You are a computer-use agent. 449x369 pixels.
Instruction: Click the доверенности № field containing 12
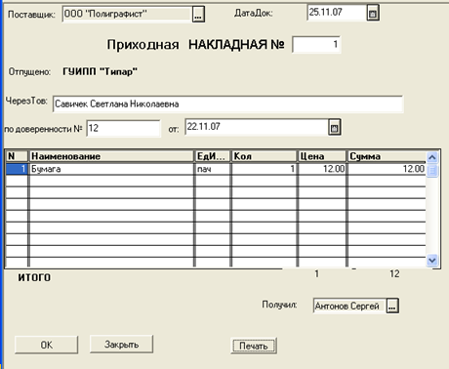point(124,128)
